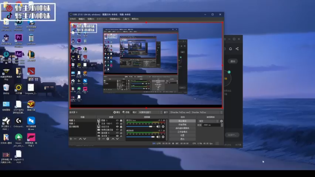Toggle visibility of video capture device source
The width and height of the screenshot is (315, 177).
tap(117, 130)
